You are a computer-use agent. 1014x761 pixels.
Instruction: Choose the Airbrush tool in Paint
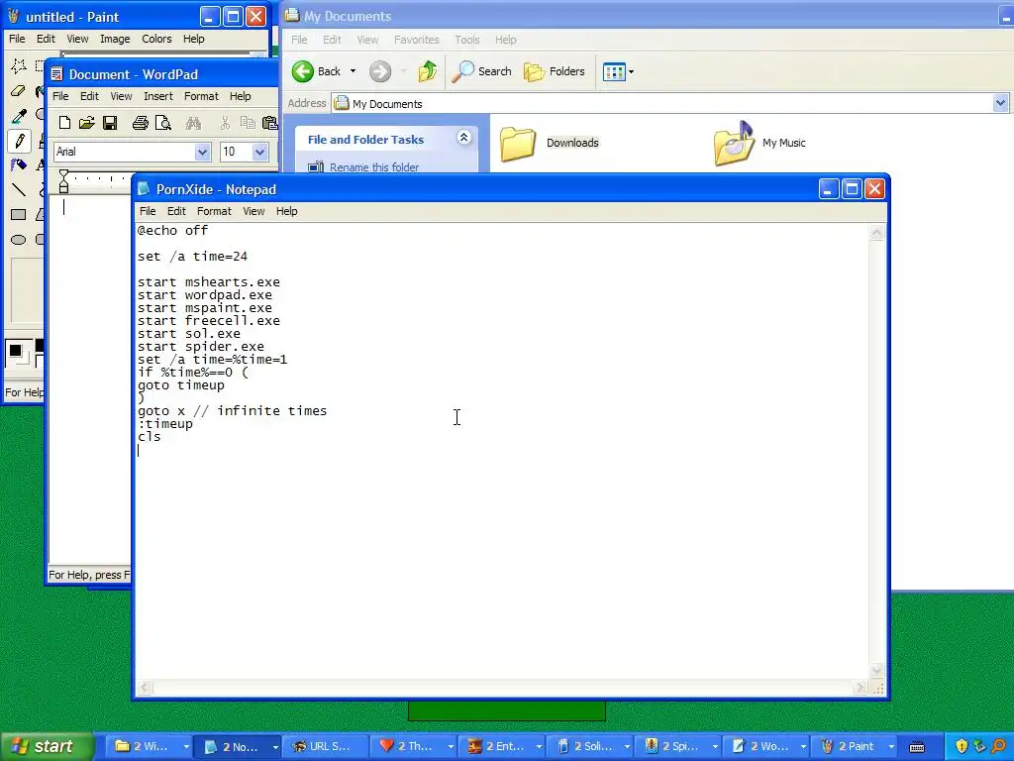click(18, 165)
